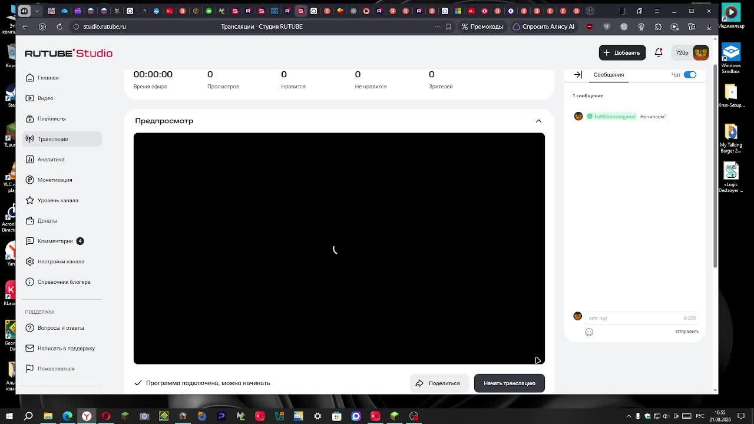Click Спросить Алису AI button
754x424 pixels.
(543, 26)
